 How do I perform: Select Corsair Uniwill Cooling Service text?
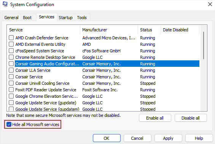(x=42, y=83)
